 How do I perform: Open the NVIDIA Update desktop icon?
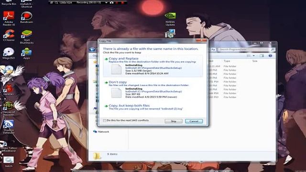pos(170,19)
